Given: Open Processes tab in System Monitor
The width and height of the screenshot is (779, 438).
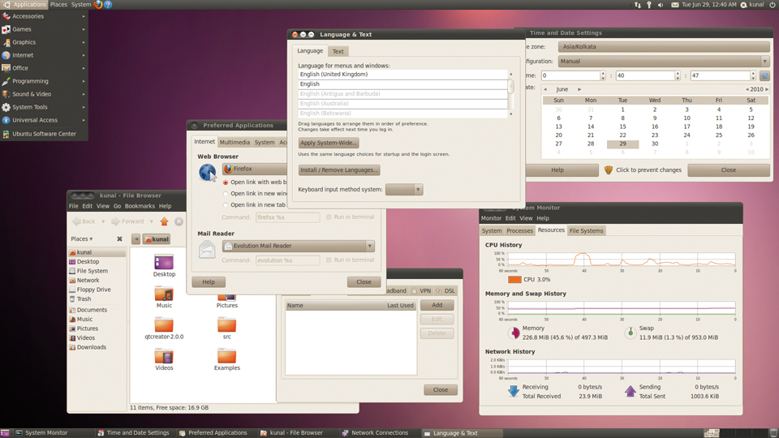Looking at the screenshot, I should click(519, 231).
